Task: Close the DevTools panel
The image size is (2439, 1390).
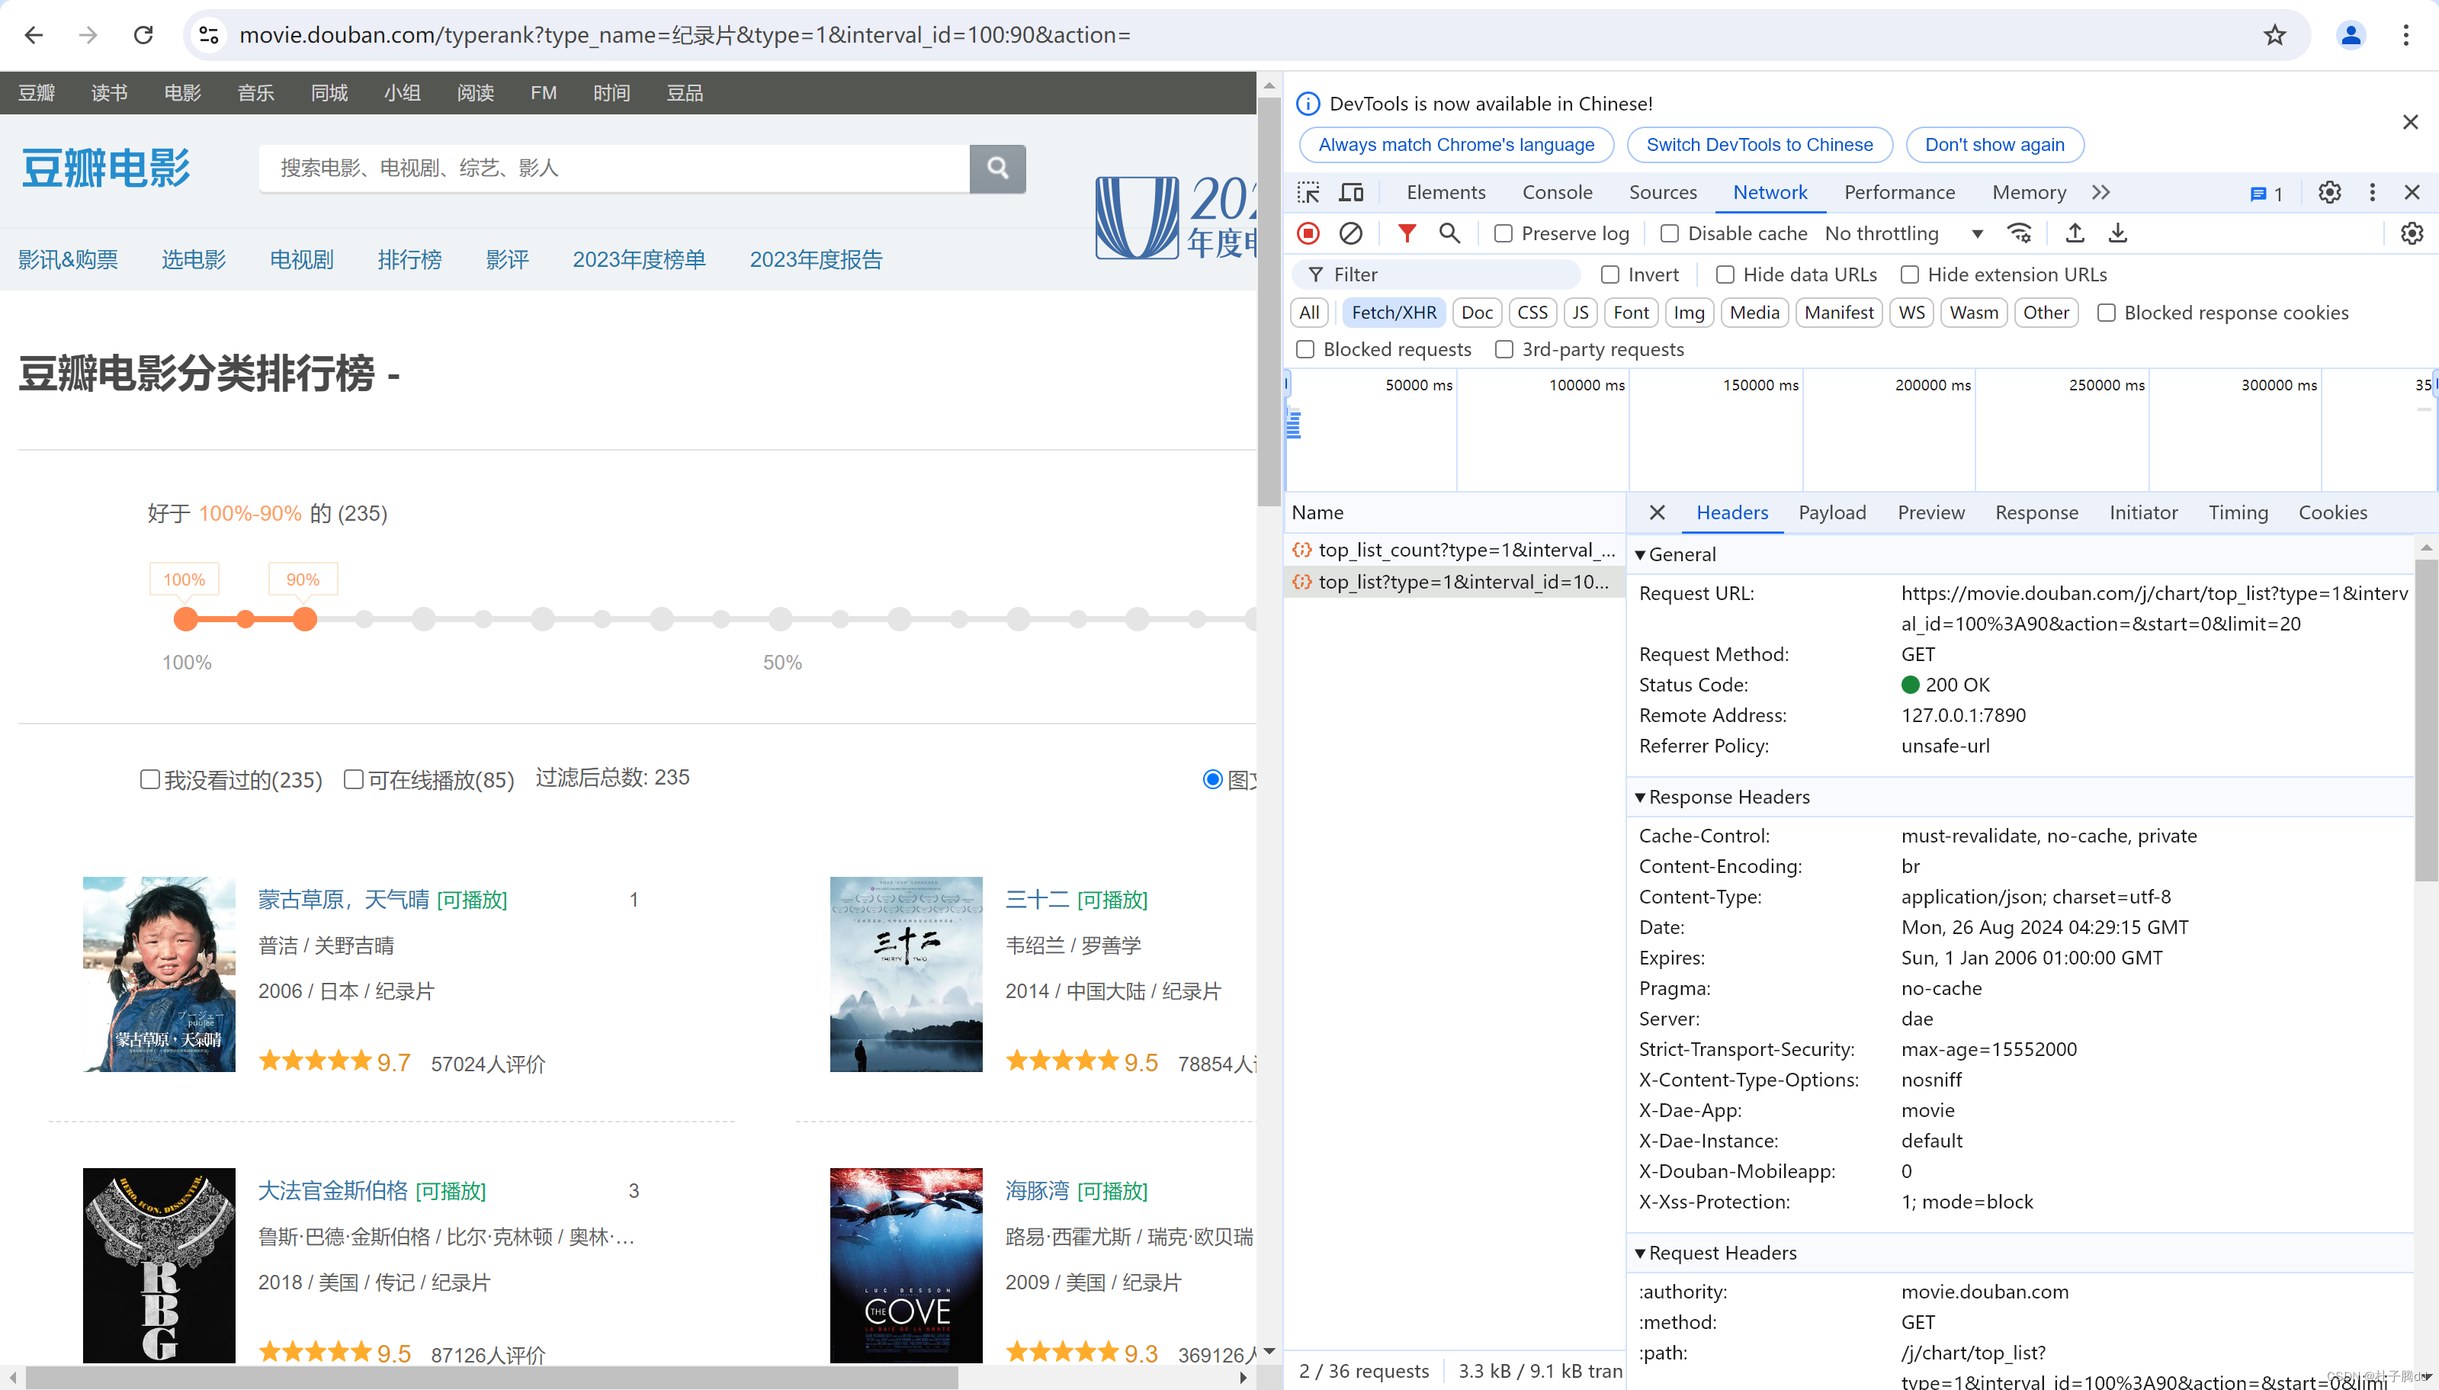Action: (2412, 193)
